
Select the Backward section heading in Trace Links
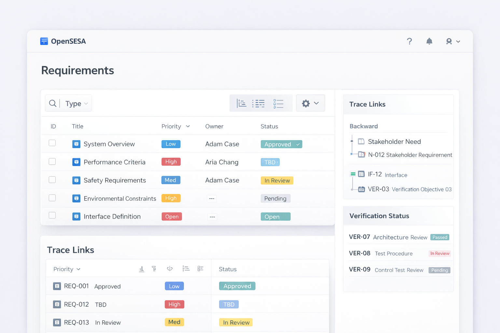[364, 126]
